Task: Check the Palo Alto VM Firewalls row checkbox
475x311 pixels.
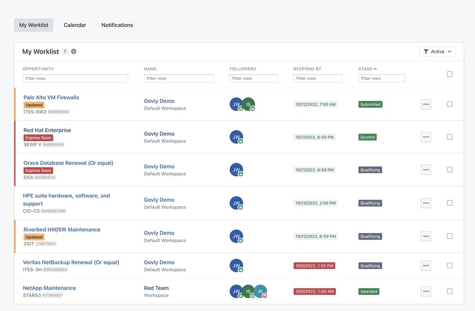Action: (x=449, y=104)
